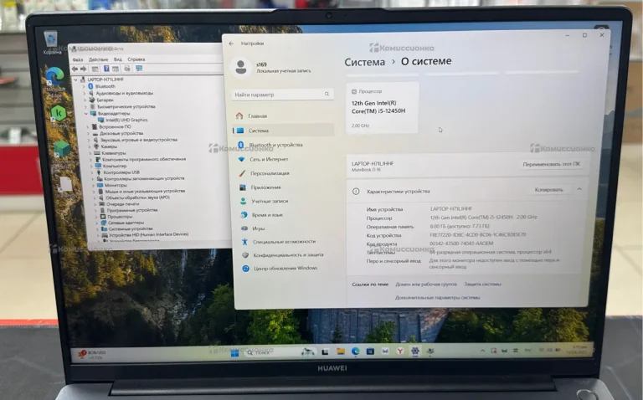Open Microsoft Edge from taskbar

(x=356, y=351)
